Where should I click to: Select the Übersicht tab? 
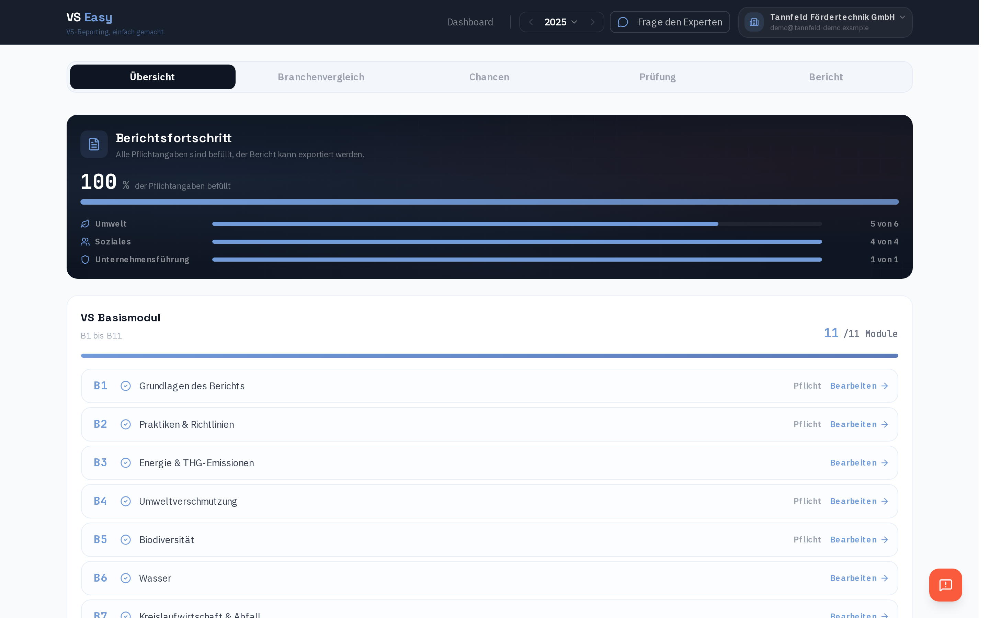[x=152, y=77]
